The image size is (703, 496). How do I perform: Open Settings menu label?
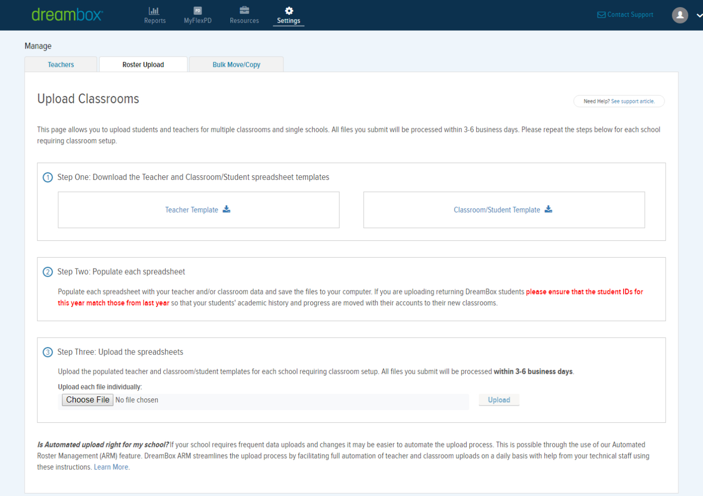[x=289, y=21]
